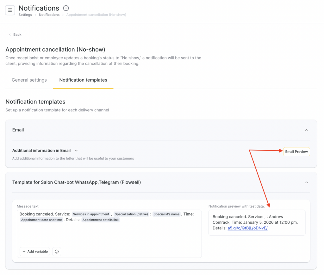Click Add variable button
324x275 pixels.
(x=35, y=252)
